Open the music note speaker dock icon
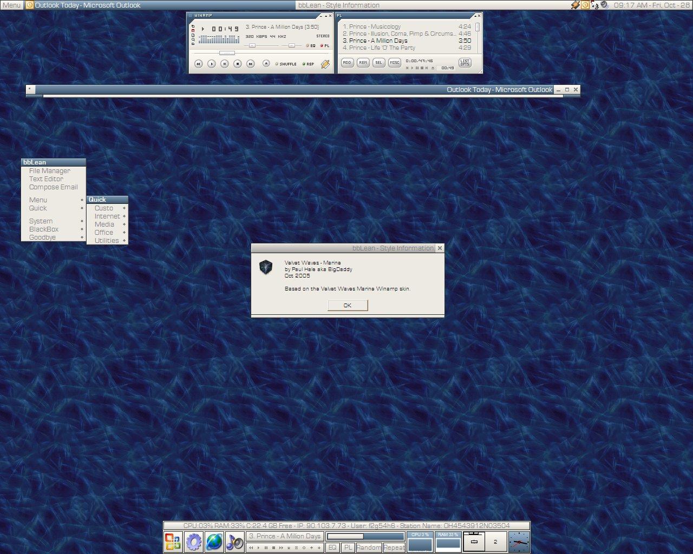 click(235, 542)
